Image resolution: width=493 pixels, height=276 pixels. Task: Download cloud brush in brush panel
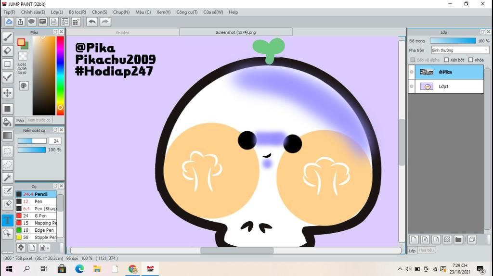click(21, 248)
